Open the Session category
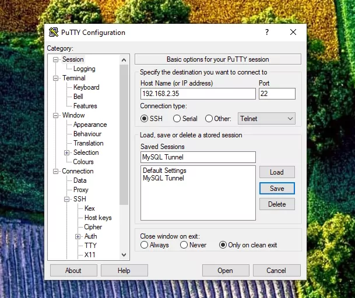The image size is (355, 298). 73,59
